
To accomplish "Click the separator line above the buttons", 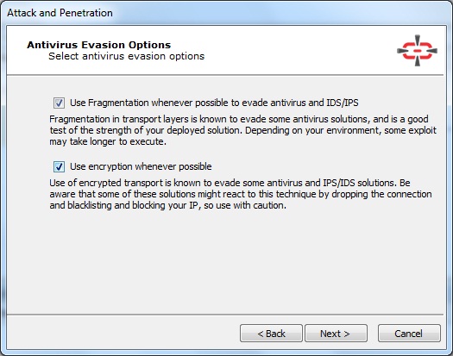I will (225, 314).
